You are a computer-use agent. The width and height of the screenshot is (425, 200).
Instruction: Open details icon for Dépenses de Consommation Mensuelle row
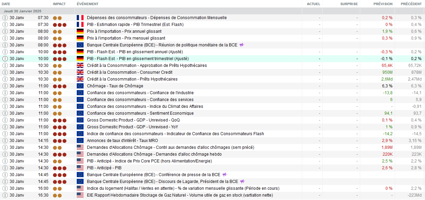(x=5, y=18)
